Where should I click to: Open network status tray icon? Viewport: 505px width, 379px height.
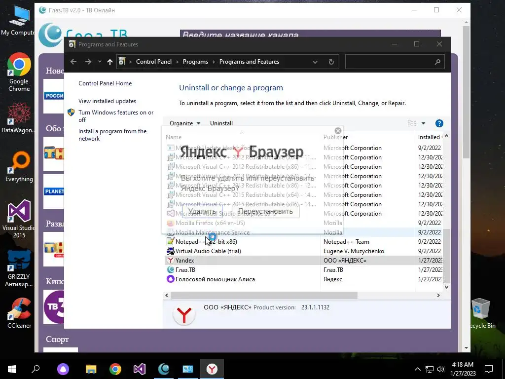(x=430, y=369)
